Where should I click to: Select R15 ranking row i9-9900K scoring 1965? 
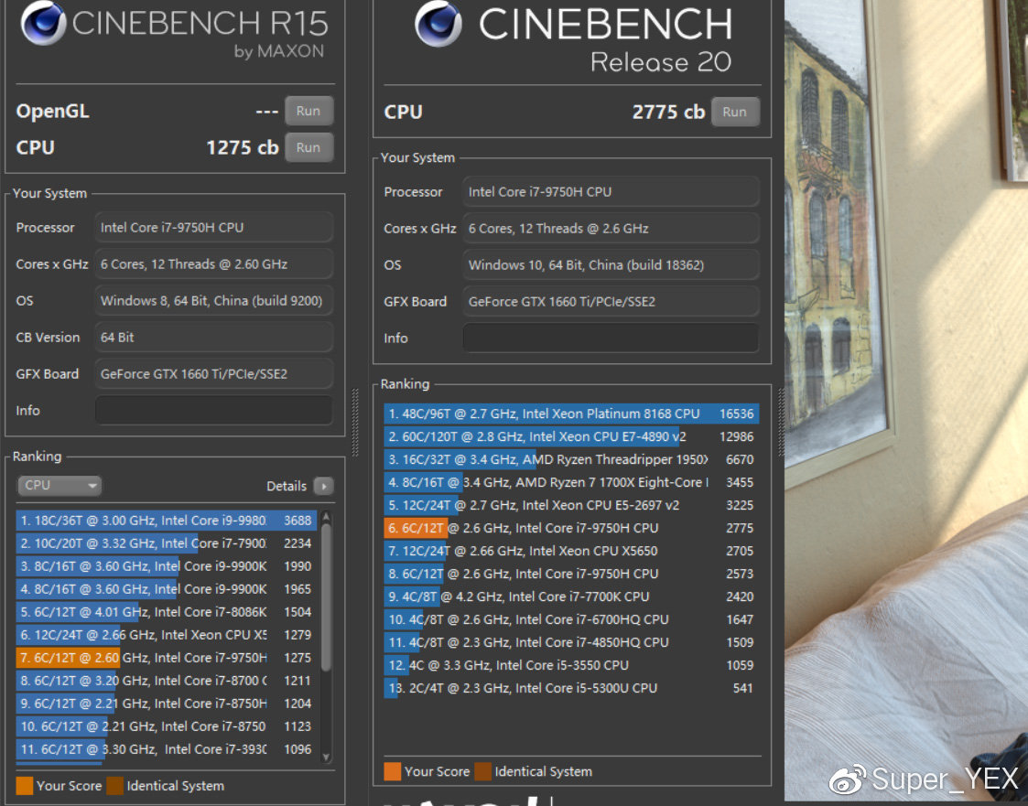[167, 589]
